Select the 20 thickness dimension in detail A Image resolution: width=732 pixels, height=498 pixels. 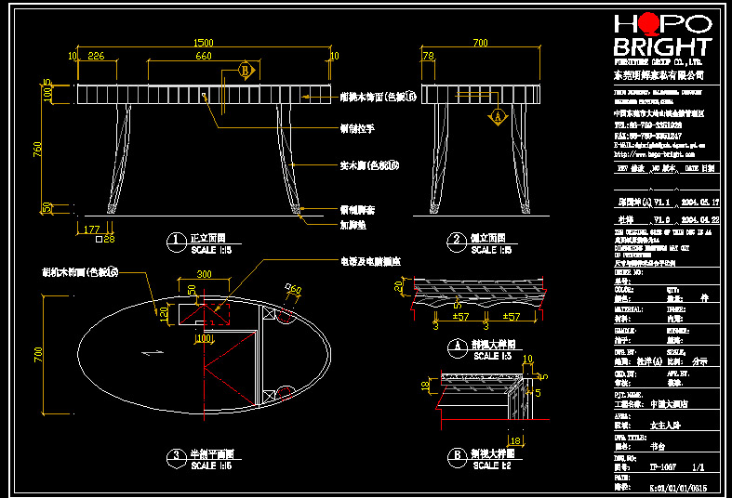[x=398, y=286]
